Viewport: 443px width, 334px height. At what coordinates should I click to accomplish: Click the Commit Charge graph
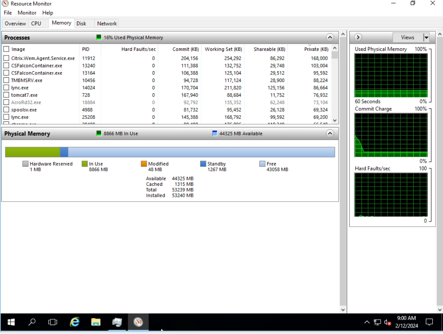tap(391, 135)
